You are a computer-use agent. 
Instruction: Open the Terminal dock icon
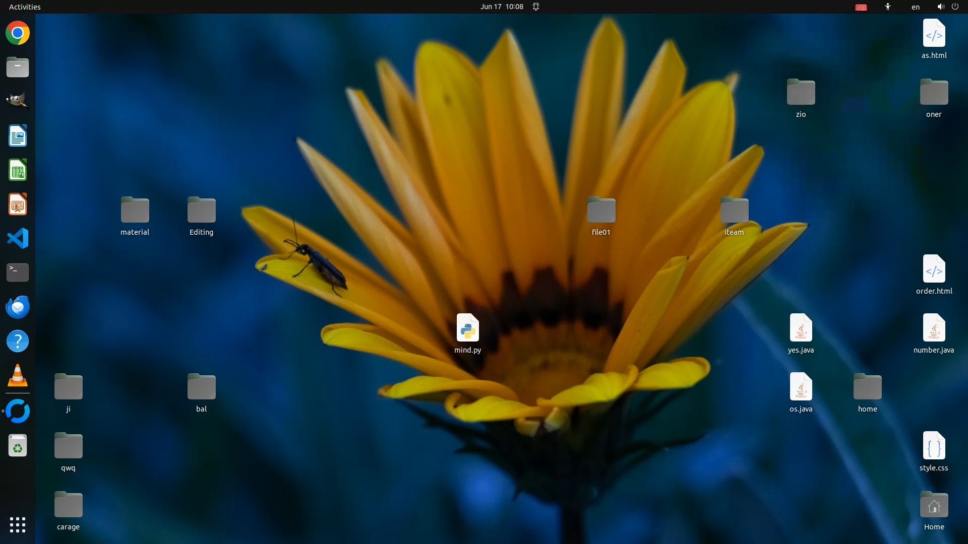coord(18,273)
